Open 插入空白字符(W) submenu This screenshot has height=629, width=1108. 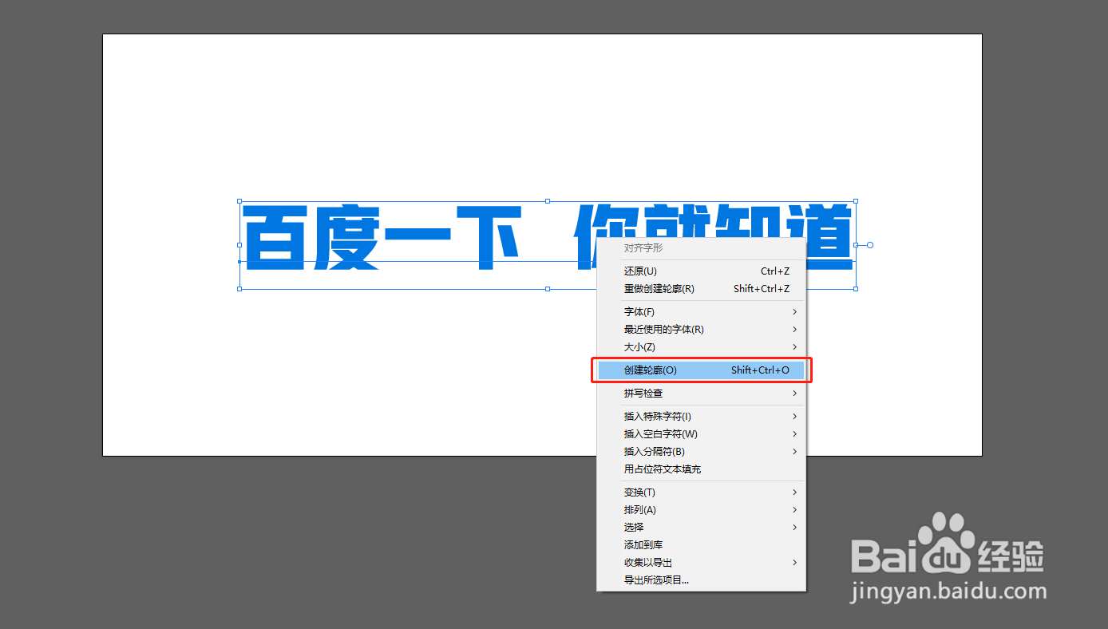coord(702,434)
